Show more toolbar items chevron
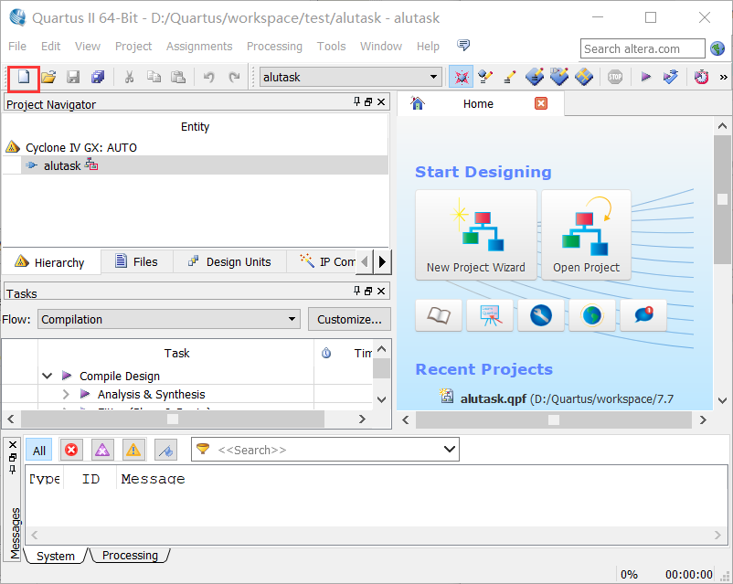733x584 pixels. pos(724,77)
